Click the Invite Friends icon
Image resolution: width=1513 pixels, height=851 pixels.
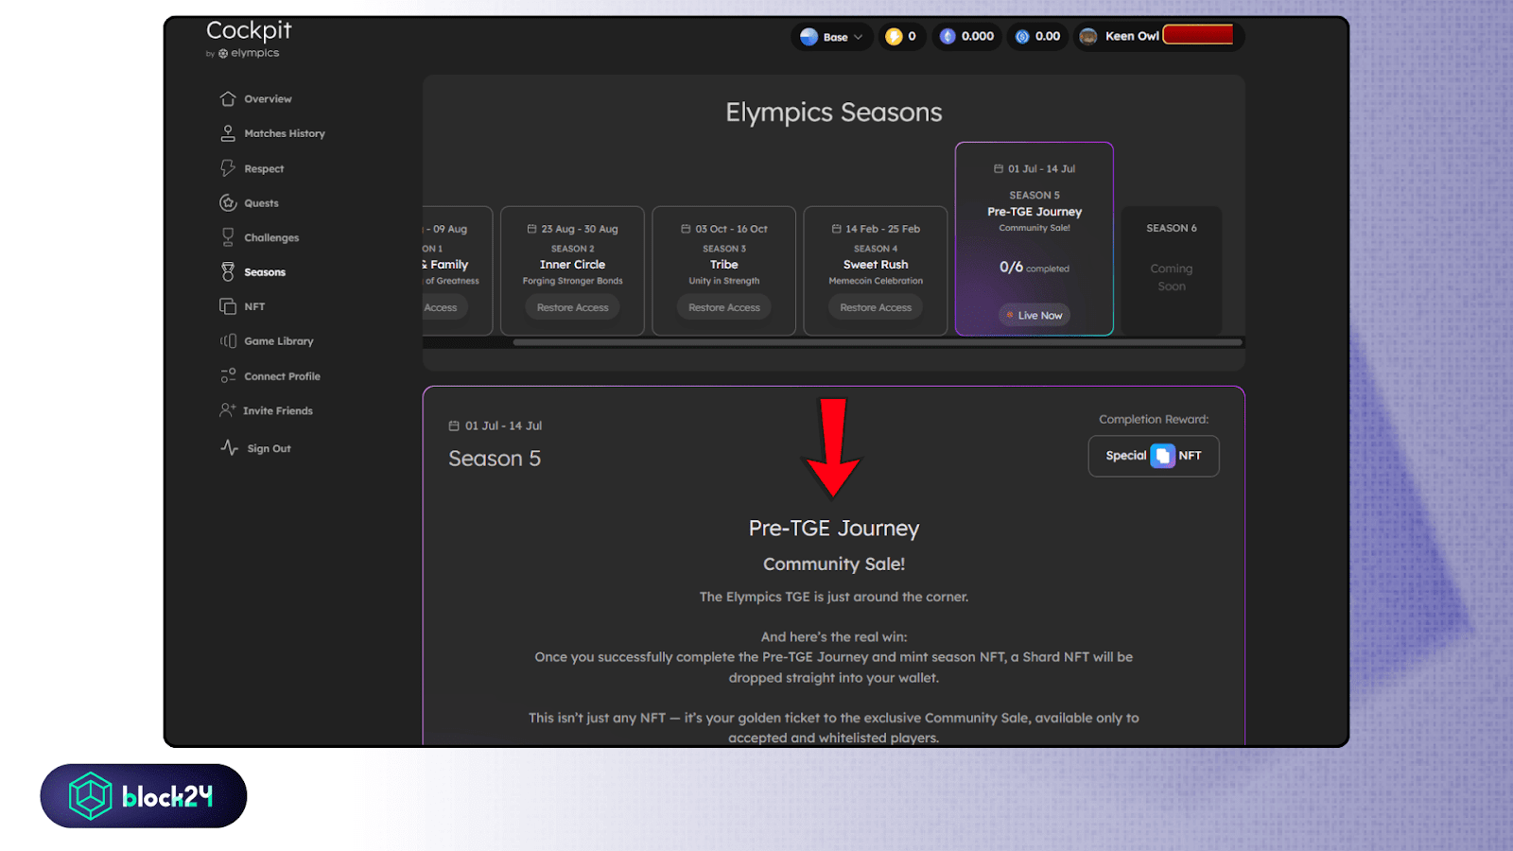[228, 410]
